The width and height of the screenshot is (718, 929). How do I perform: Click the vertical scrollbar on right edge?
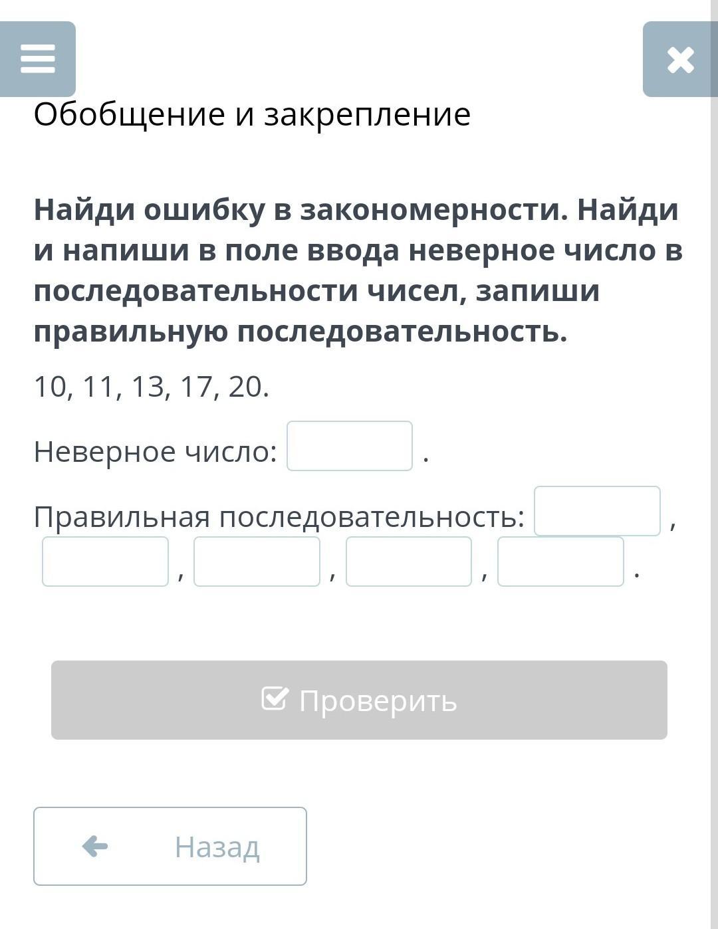(714, 465)
